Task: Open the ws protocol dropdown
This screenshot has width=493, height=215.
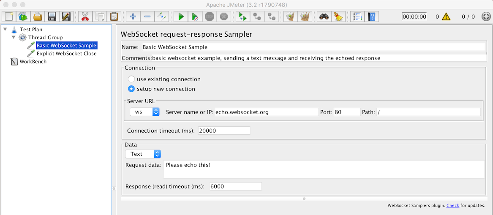Action: tap(145, 112)
